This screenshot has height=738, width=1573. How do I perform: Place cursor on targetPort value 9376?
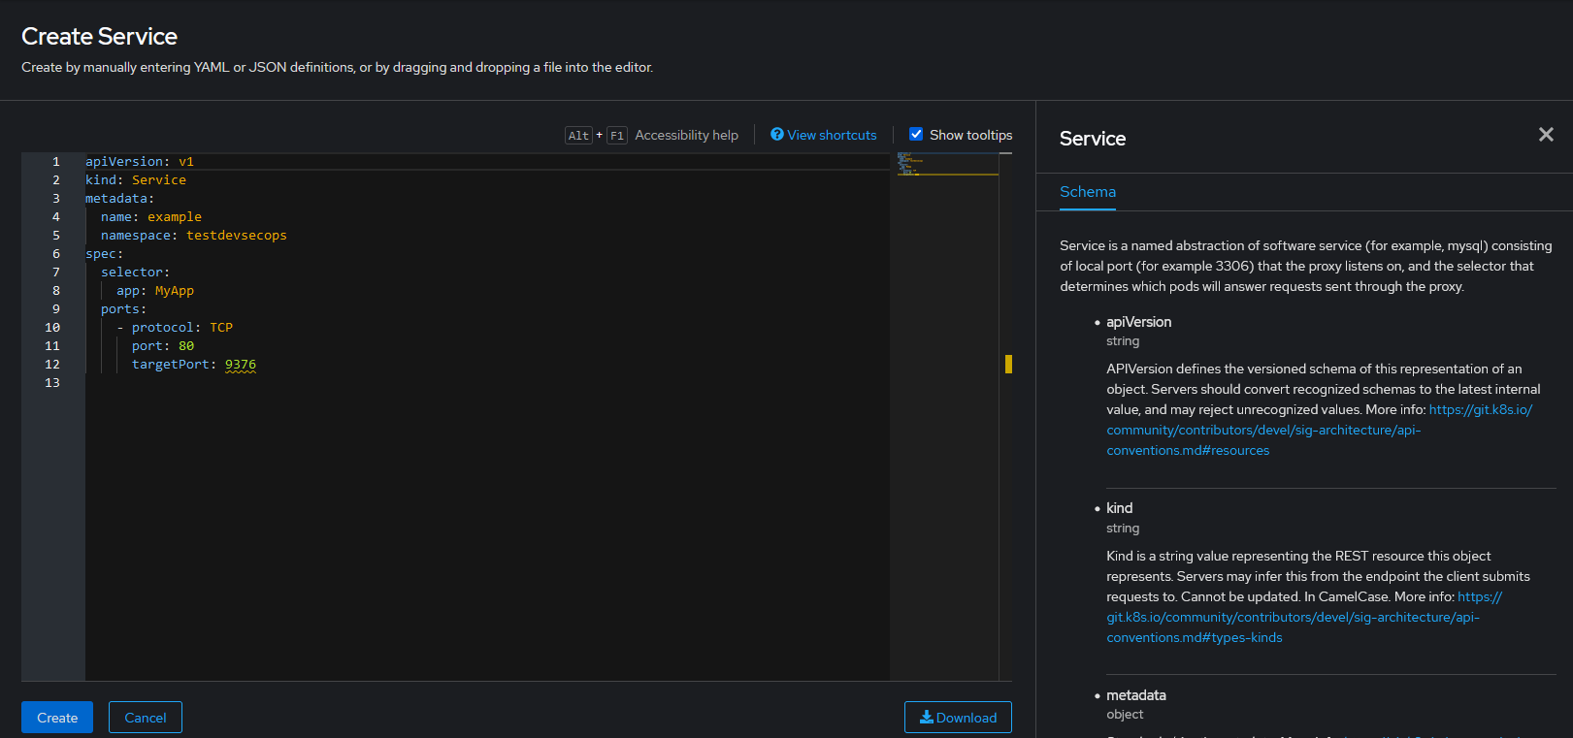tap(241, 365)
